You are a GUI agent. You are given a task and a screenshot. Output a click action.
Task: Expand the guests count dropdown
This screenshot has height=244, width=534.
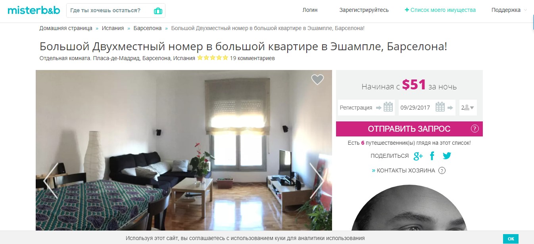pos(468,107)
